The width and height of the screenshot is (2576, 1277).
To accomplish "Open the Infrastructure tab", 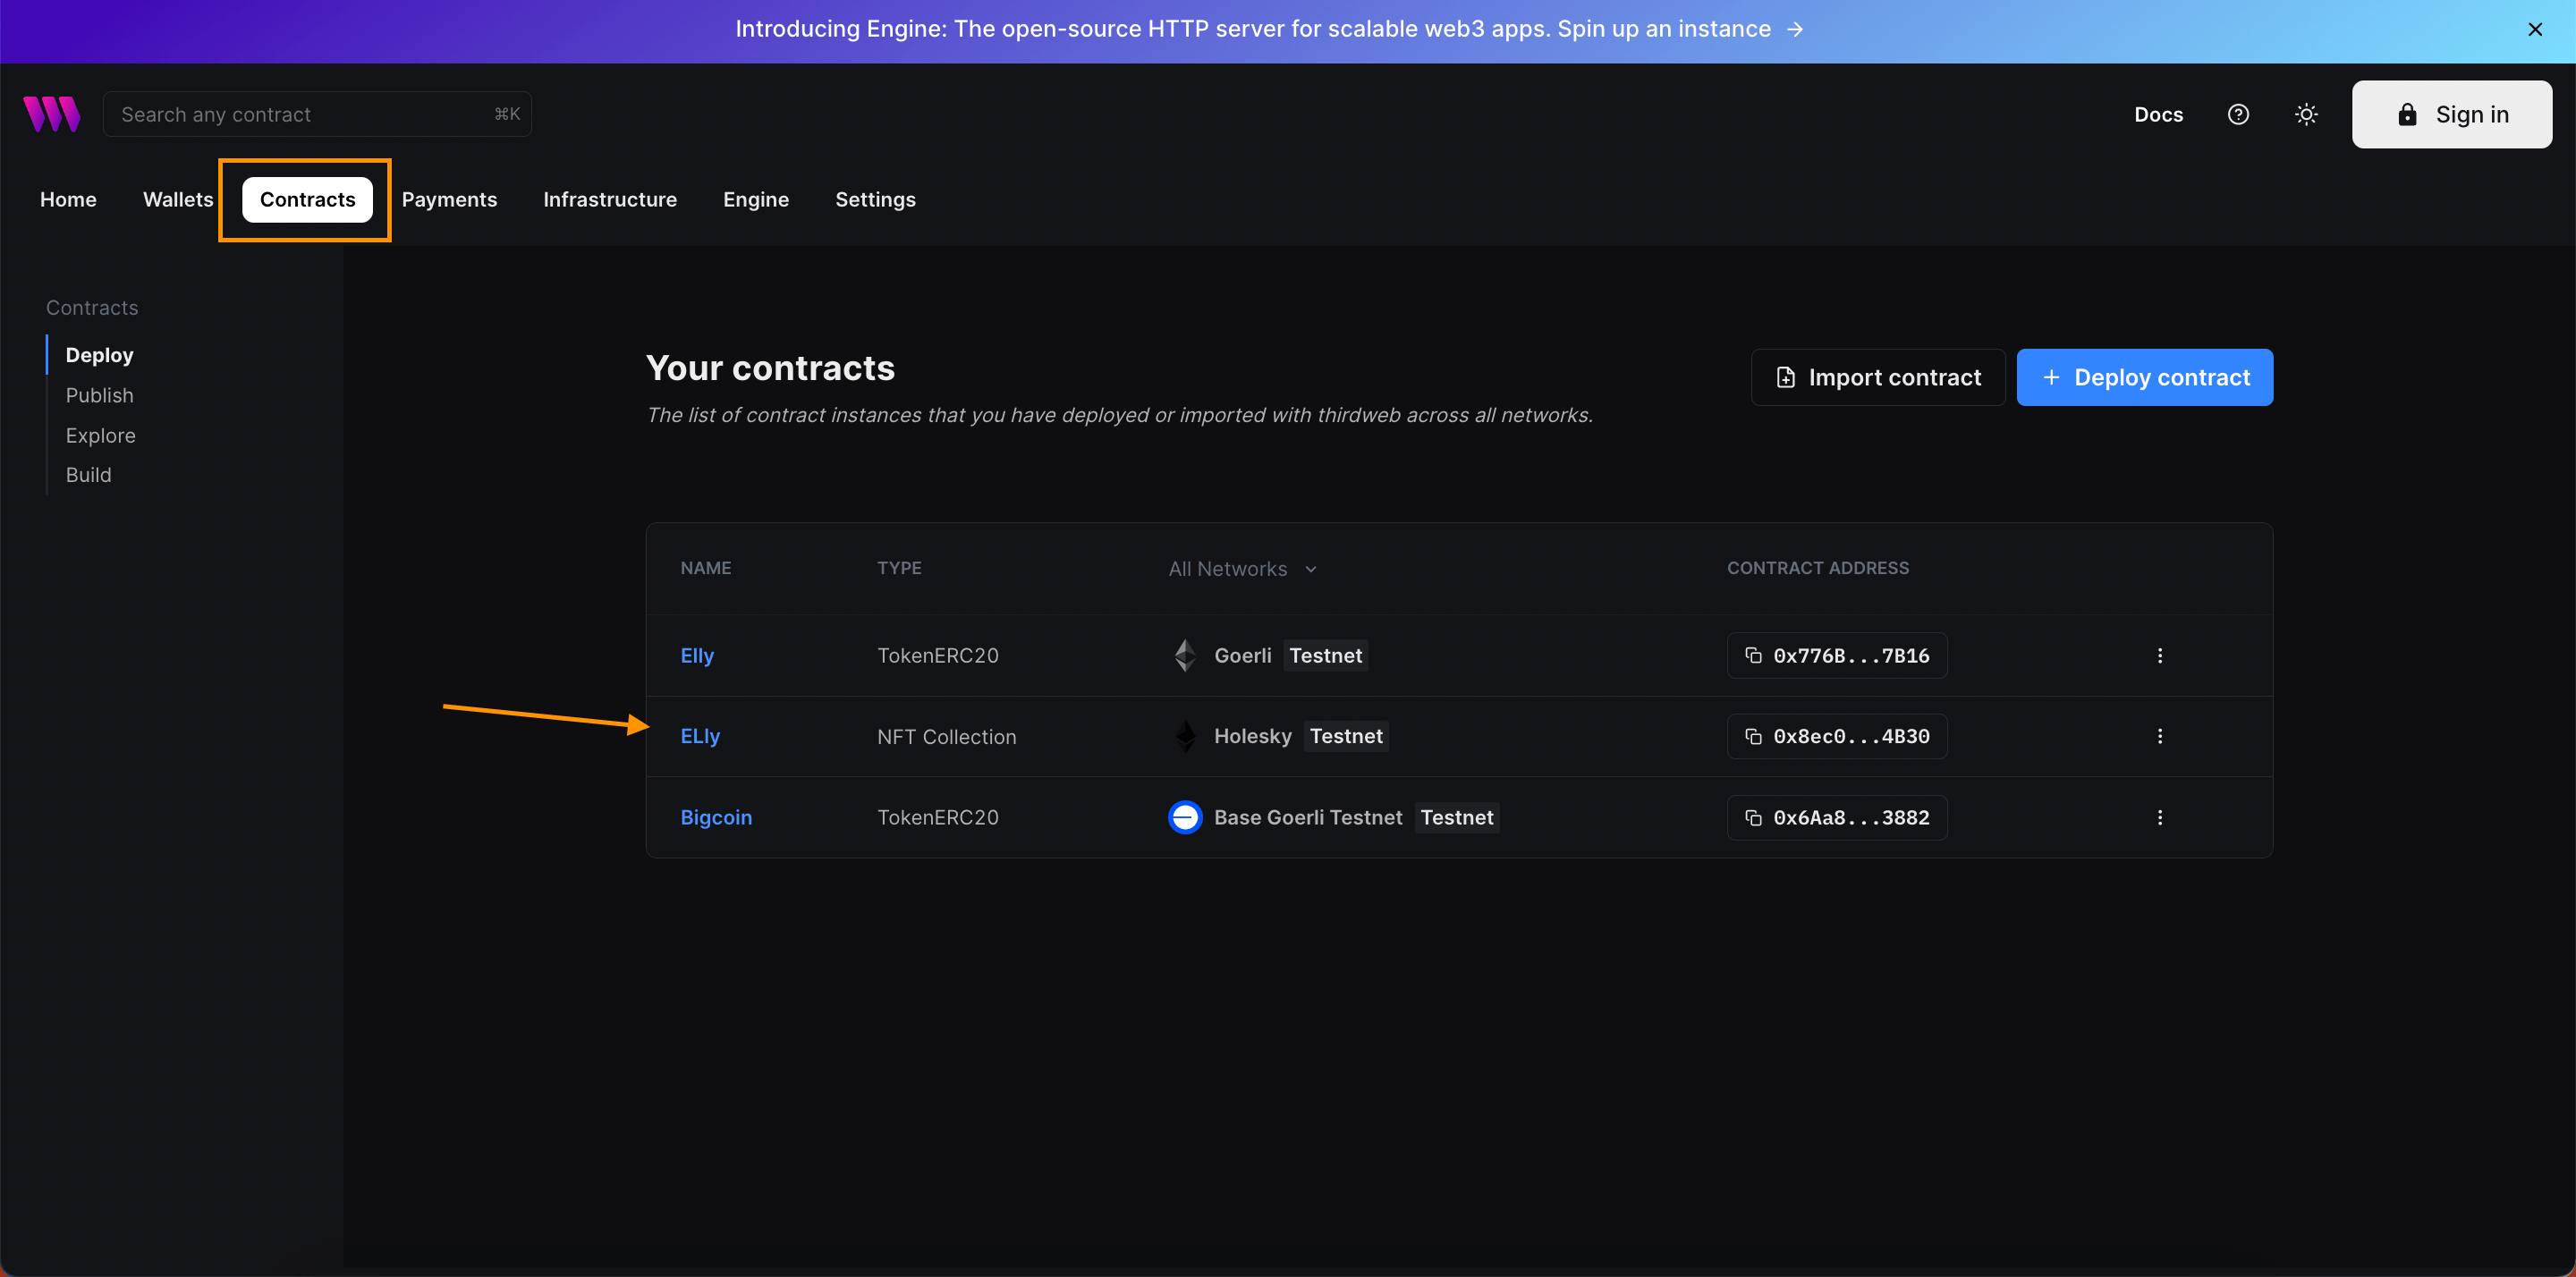I will point(609,199).
